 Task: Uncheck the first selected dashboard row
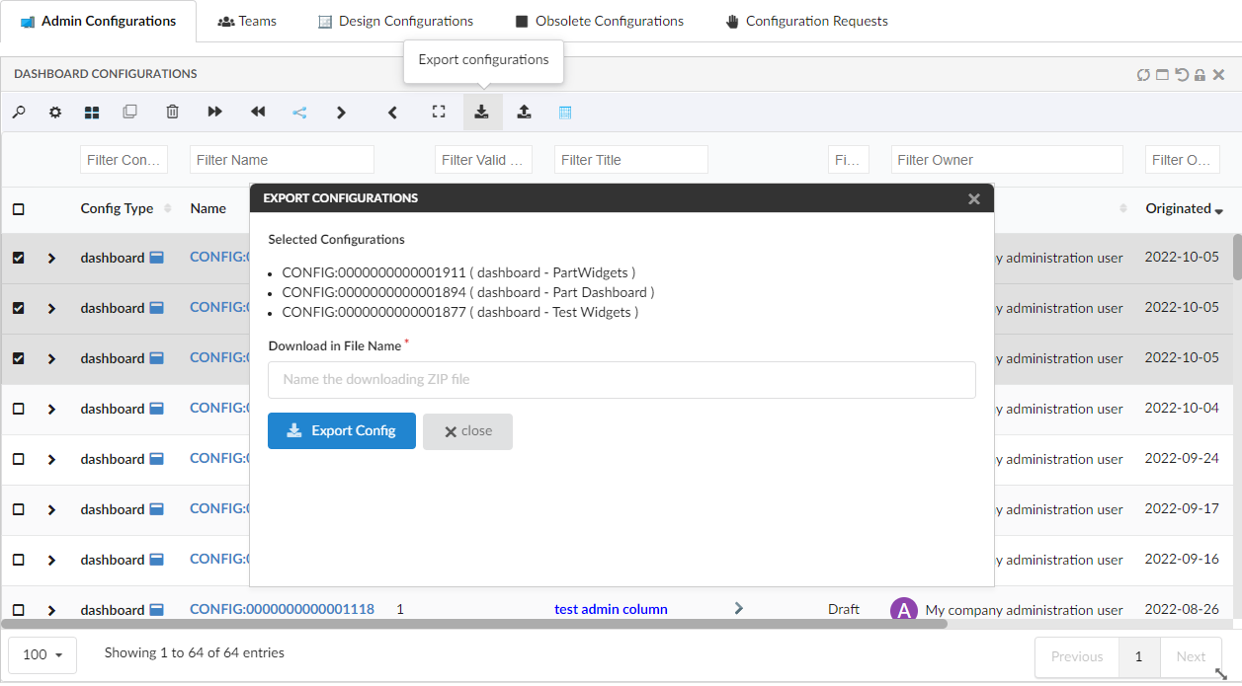pos(19,258)
